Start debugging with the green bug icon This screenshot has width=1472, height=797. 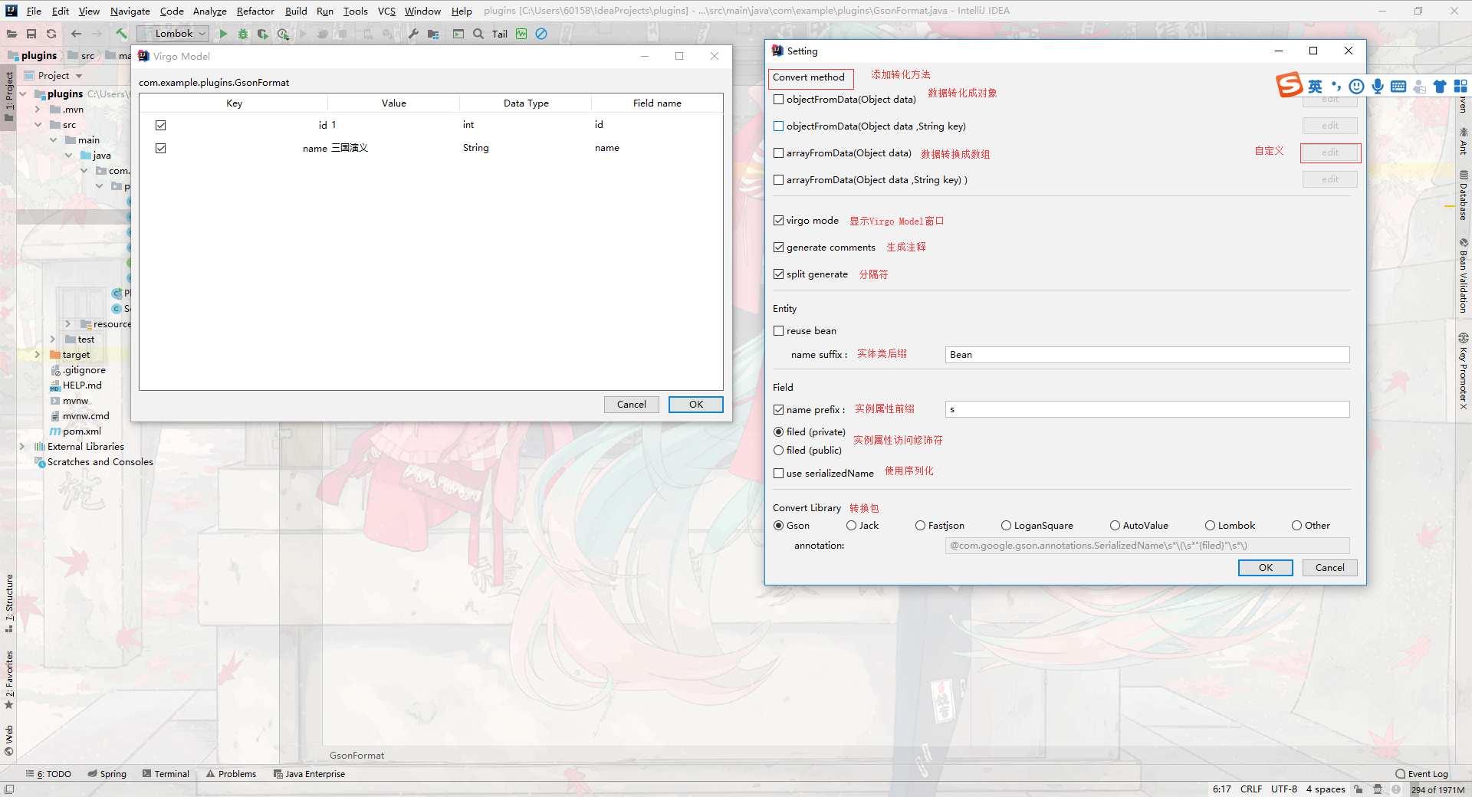point(243,34)
